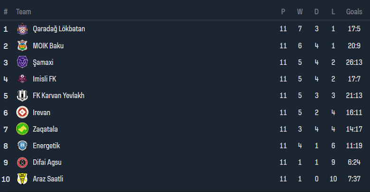370x192 pixels.
Task: Click the Difai Agsu team crest
Action: click(22, 162)
